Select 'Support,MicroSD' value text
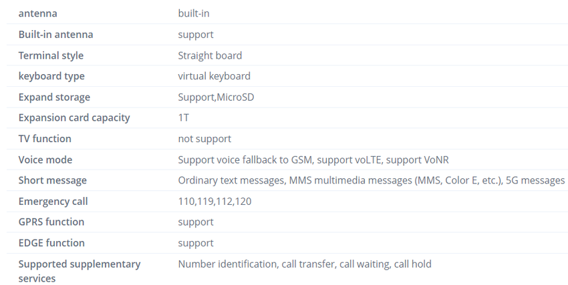The height and width of the screenshot is (285, 568). tap(216, 97)
